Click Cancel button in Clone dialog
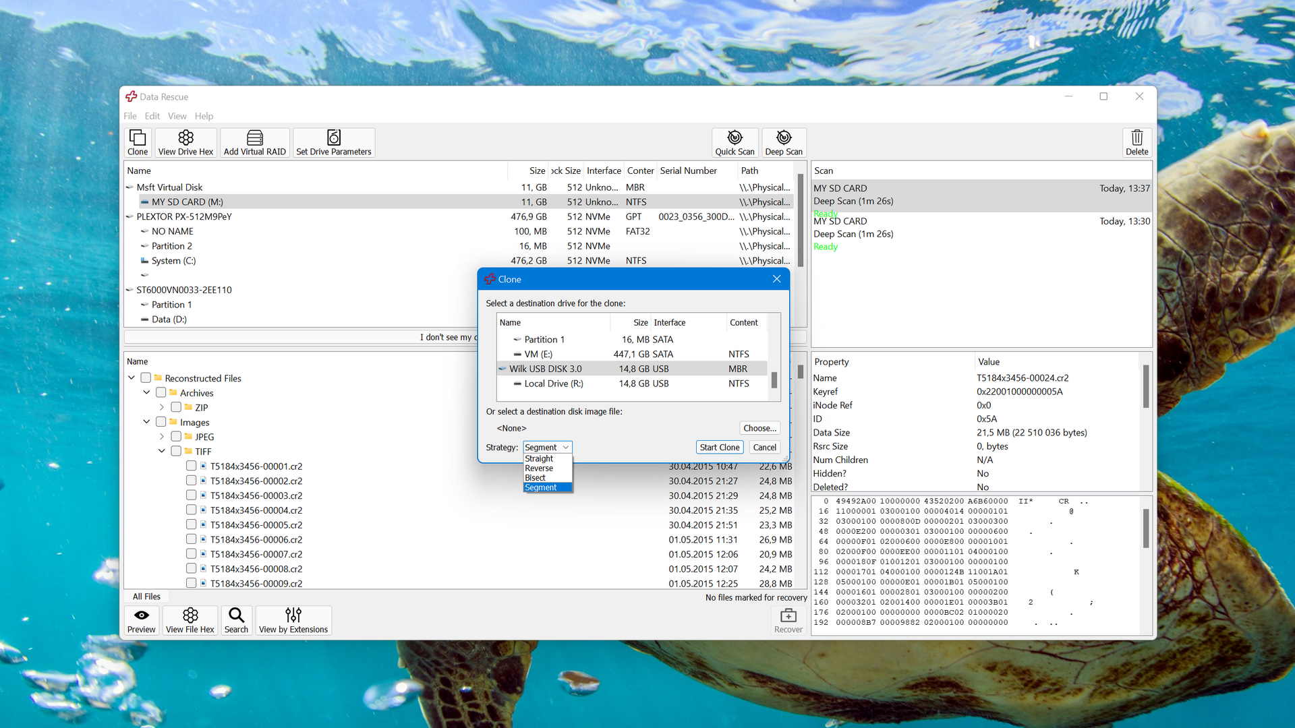The width and height of the screenshot is (1295, 728). click(763, 446)
